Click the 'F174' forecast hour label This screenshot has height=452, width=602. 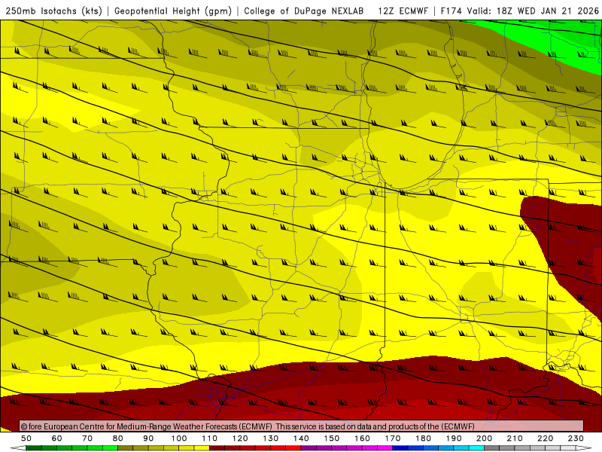coord(451,11)
